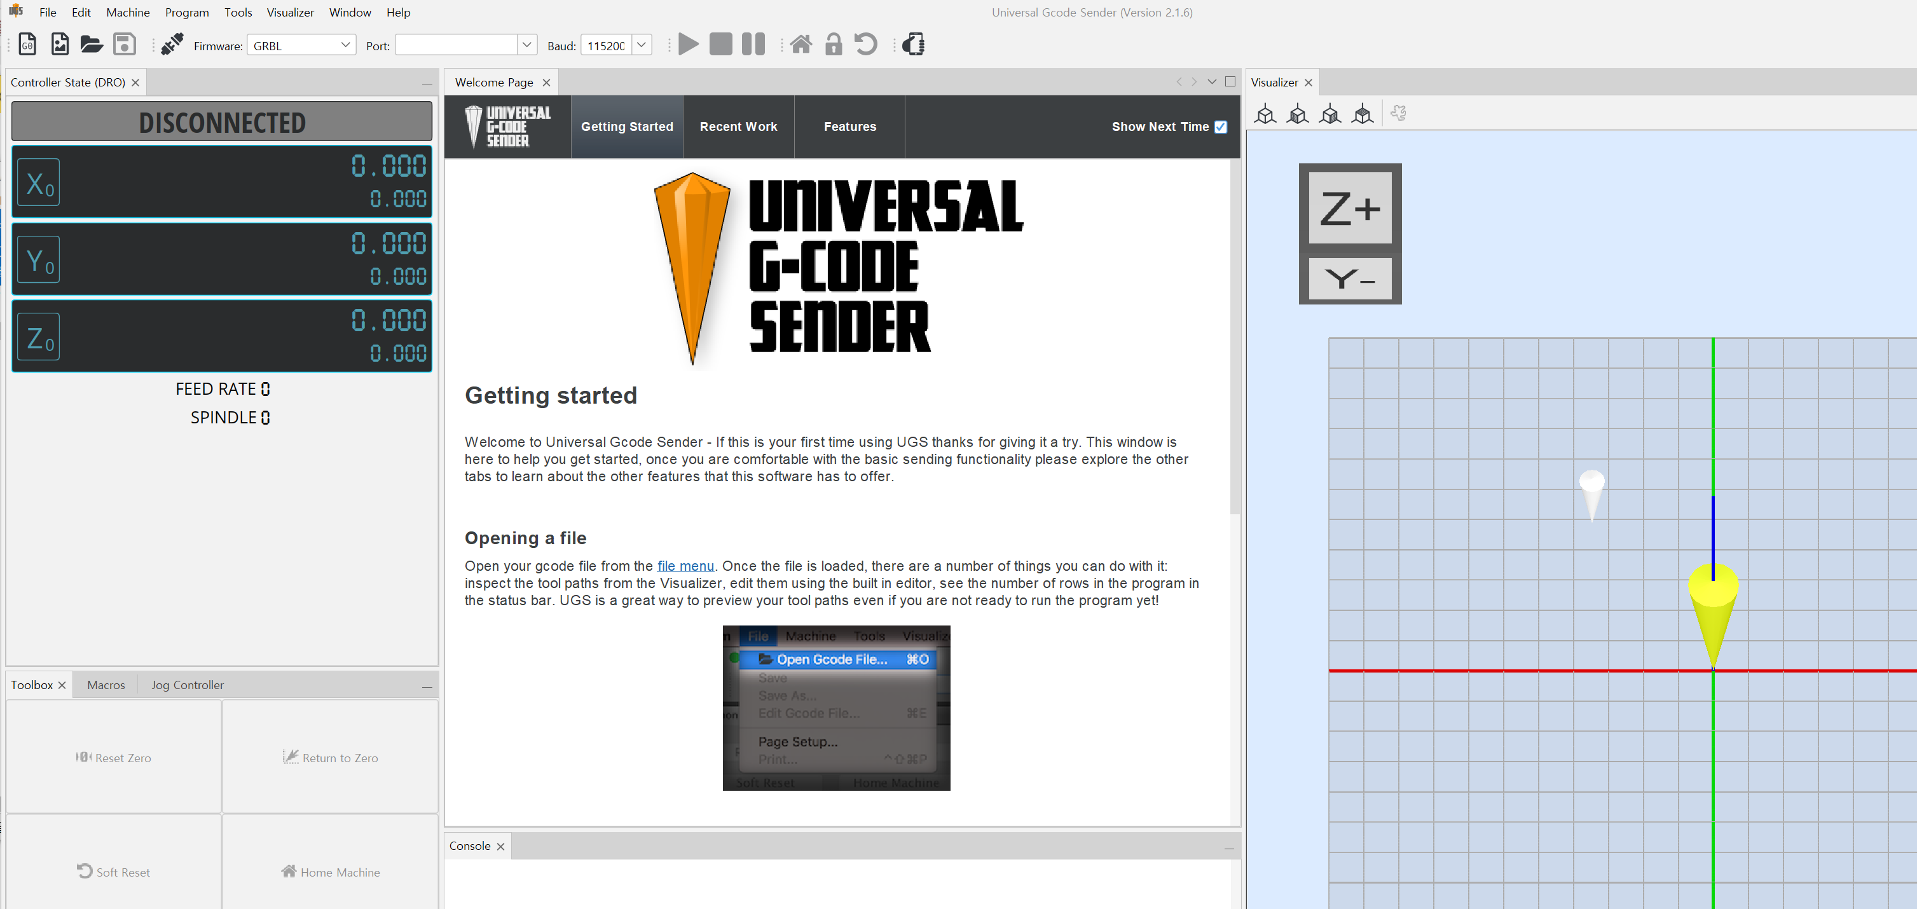Screen dimensions: 1917x909
Task: Click the isometric view cube icon
Action: tap(1265, 114)
